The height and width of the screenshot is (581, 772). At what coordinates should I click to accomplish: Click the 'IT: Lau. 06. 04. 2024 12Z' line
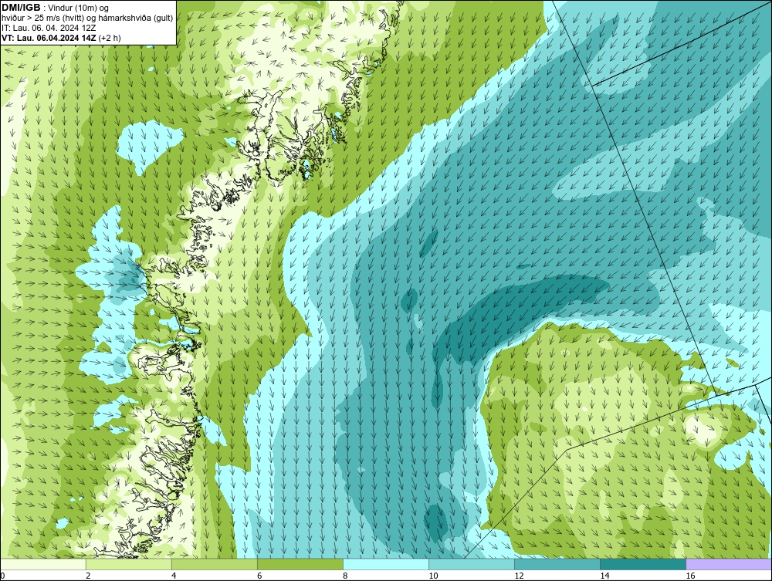(x=49, y=28)
